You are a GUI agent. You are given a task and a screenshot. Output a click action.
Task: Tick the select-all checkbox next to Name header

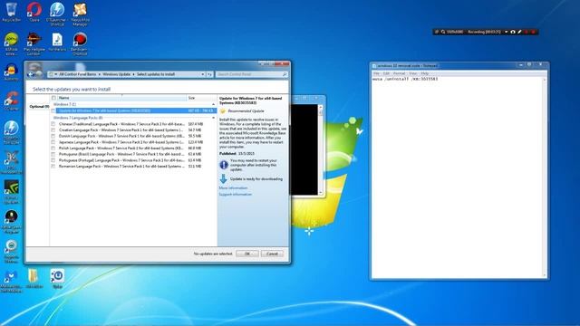point(53,98)
